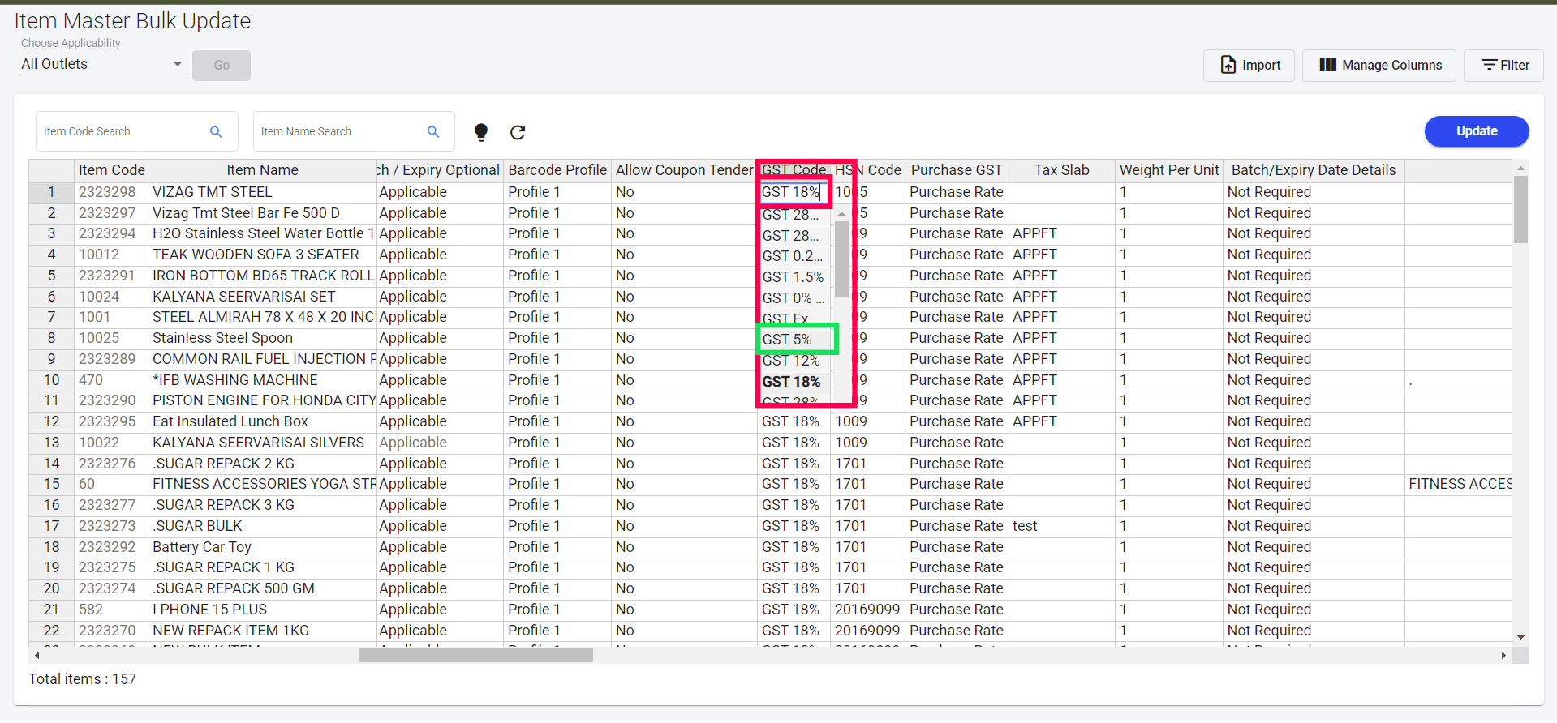Click the refresh table icon

click(x=518, y=132)
